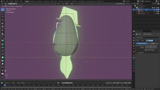Choose the Rip Region tool

click(x=2, y=77)
